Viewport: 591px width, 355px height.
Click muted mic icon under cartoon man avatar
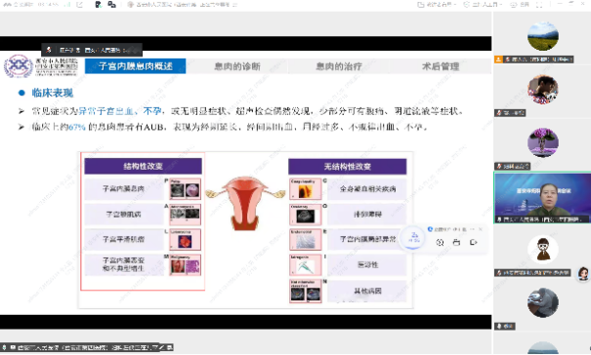coord(499,272)
